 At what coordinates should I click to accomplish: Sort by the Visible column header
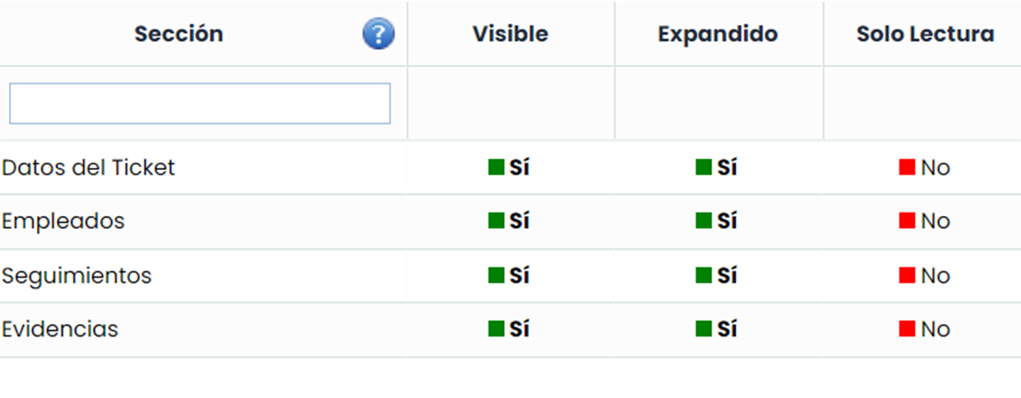[510, 35]
